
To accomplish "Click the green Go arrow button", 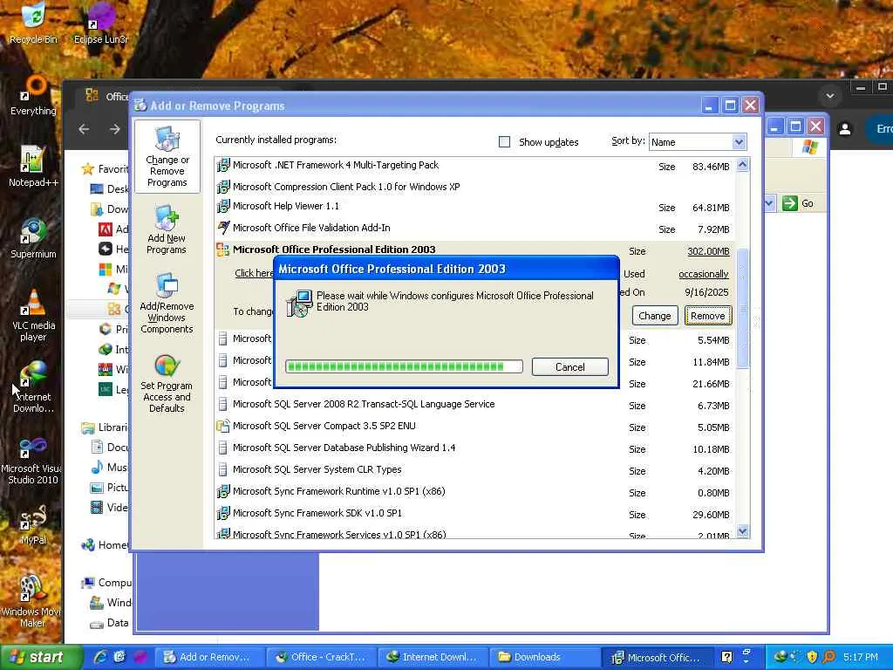I will pos(789,202).
